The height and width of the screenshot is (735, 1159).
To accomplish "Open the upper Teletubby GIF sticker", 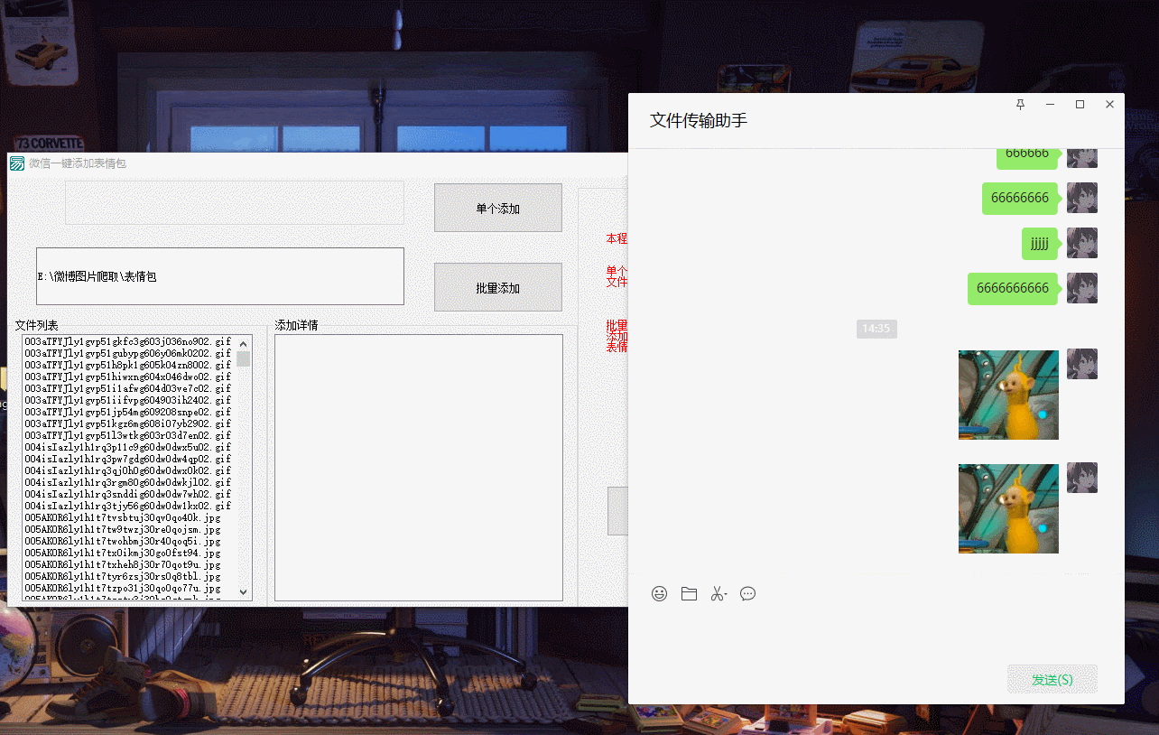I will tap(1008, 395).
